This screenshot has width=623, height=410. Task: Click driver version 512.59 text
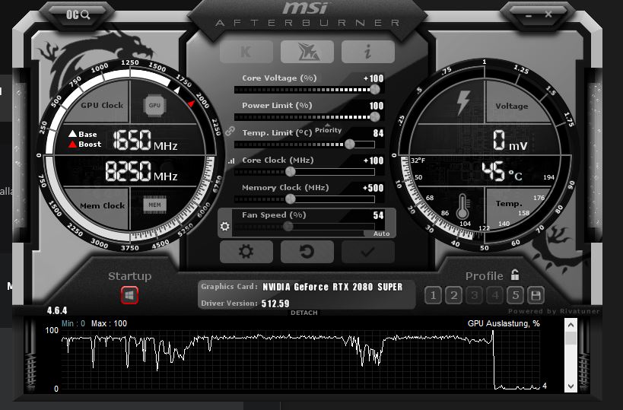click(x=275, y=304)
